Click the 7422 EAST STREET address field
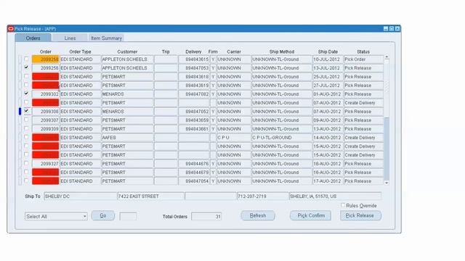465x261 pixels. (x=150, y=196)
